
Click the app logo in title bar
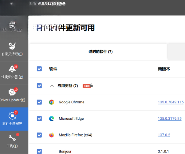click(x=12, y=4)
